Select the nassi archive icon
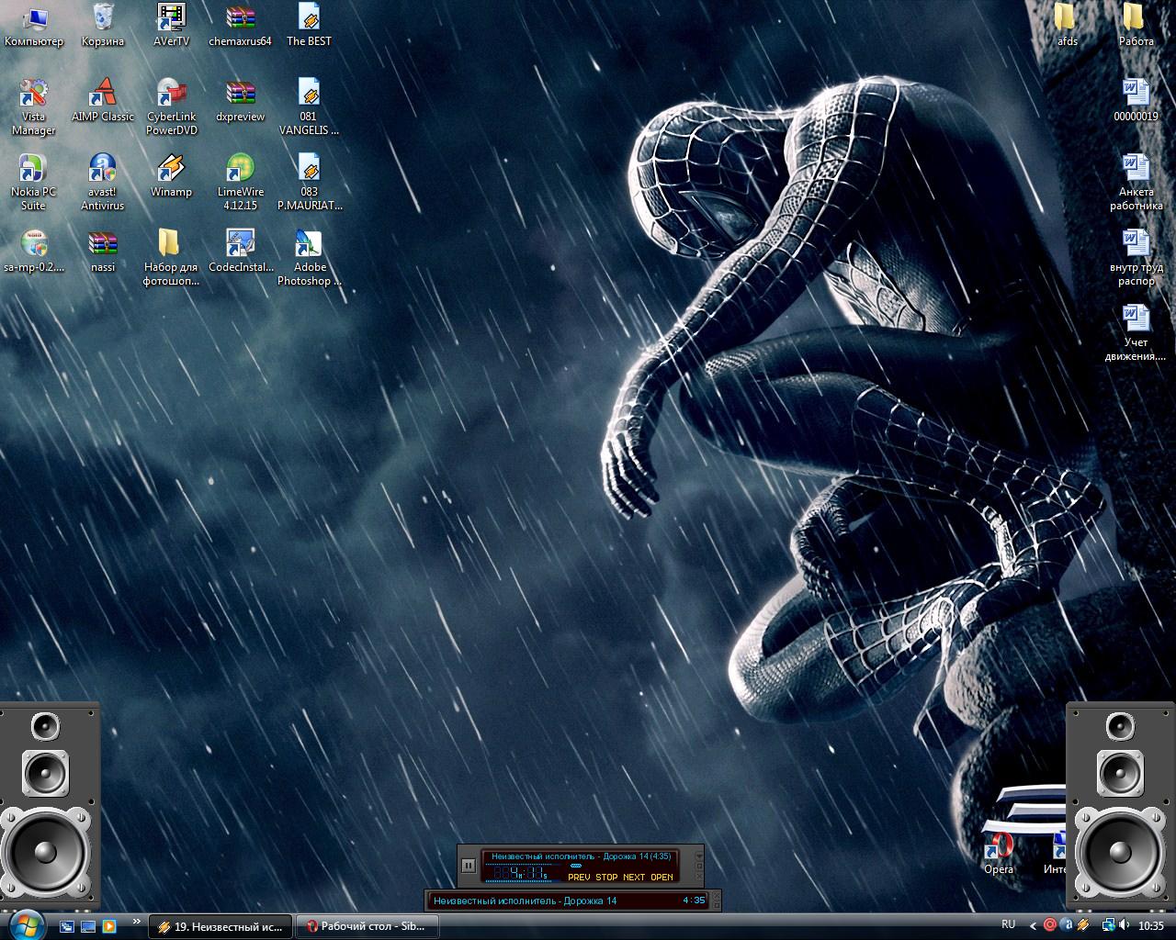This screenshot has width=1176, height=940. click(x=103, y=251)
